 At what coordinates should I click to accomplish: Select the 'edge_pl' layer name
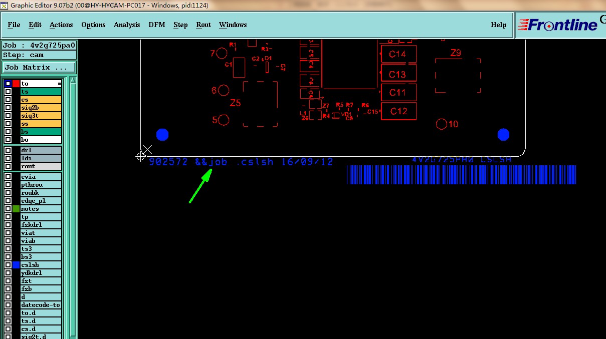click(x=41, y=201)
